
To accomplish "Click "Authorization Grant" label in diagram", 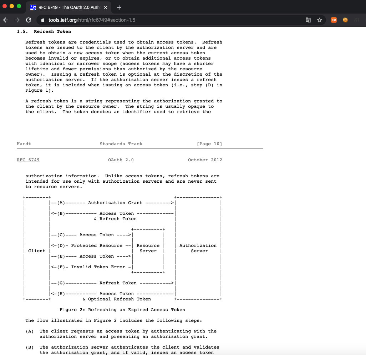I will (115, 203).
